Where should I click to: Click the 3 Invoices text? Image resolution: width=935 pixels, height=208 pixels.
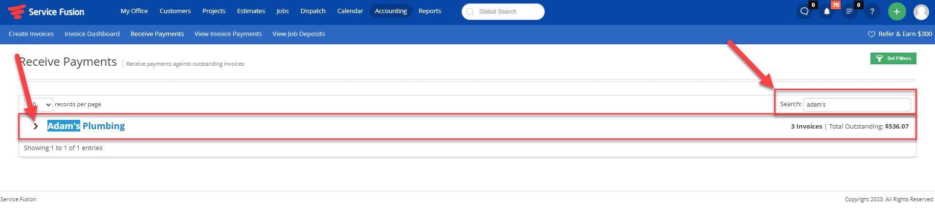tap(806, 127)
